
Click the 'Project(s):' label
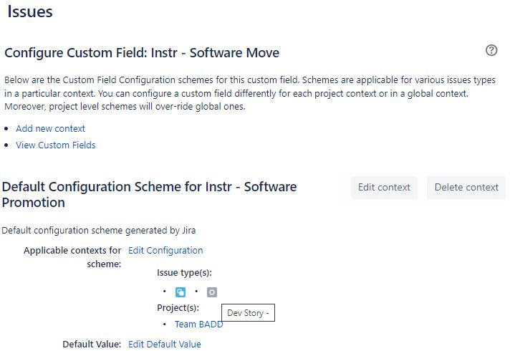click(178, 308)
